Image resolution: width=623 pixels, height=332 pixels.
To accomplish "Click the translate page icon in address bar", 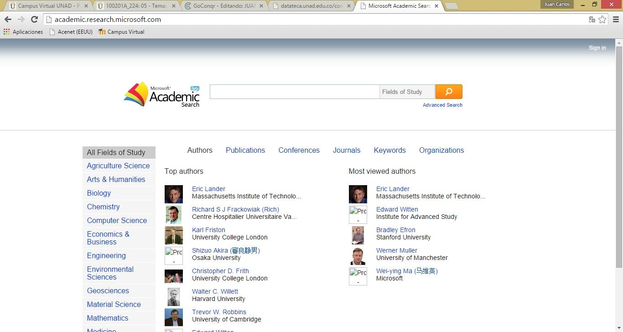I will coord(592,20).
